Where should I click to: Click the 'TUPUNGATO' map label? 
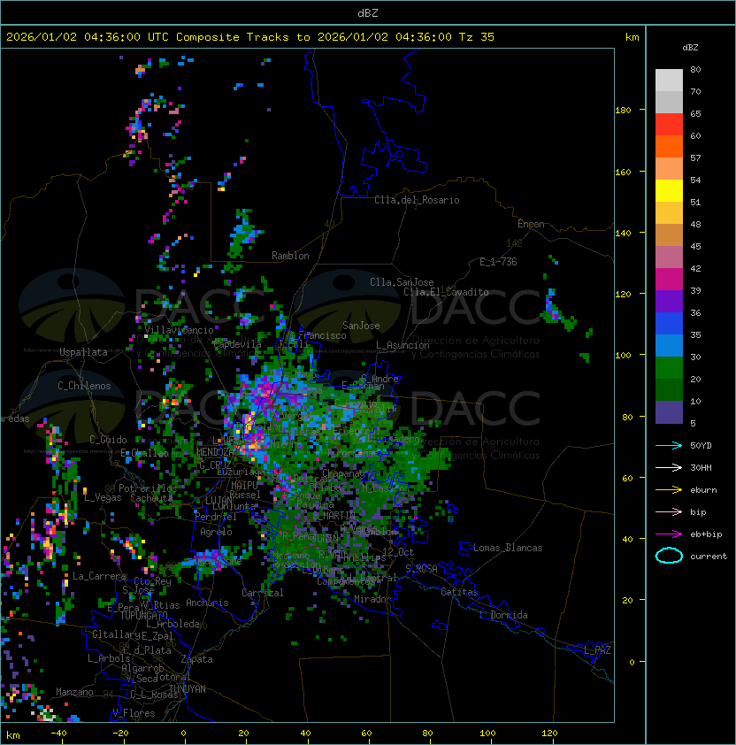pos(143,615)
